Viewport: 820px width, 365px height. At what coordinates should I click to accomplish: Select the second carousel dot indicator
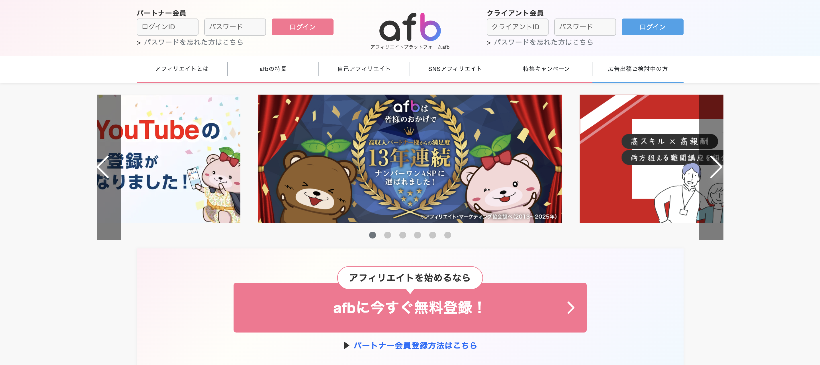(x=387, y=235)
